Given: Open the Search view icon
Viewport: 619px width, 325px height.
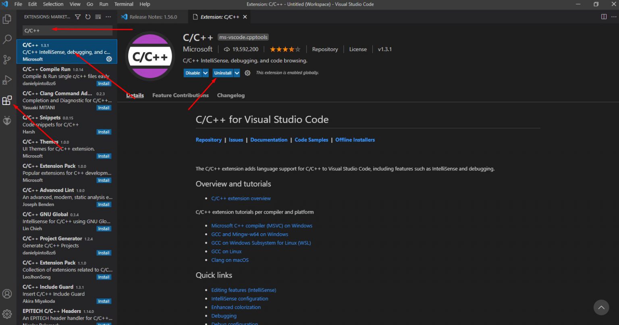Looking at the screenshot, I should (7, 39).
